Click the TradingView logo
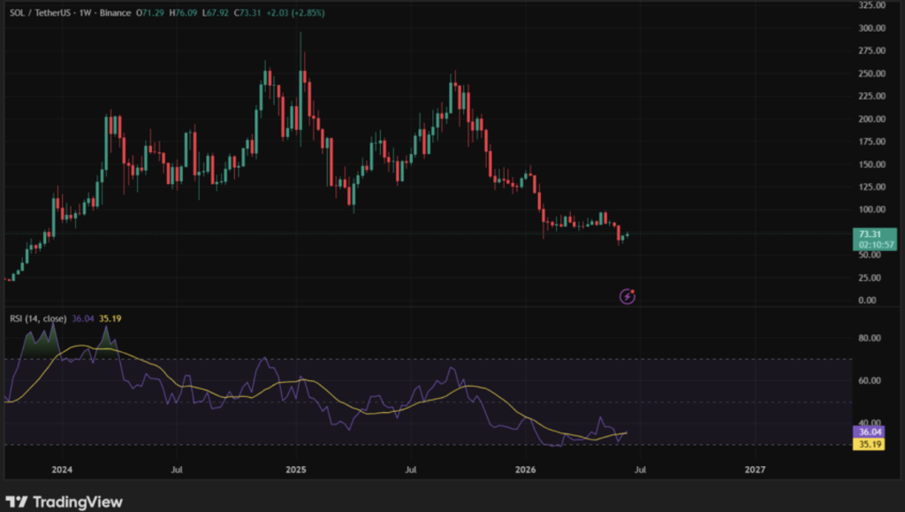This screenshot has height=512, width=905. click(x=64, y=501)
